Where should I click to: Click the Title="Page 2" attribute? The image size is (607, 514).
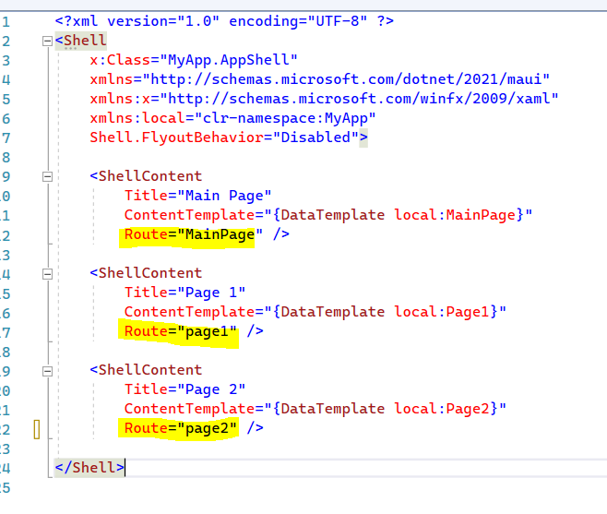point(184,389)
